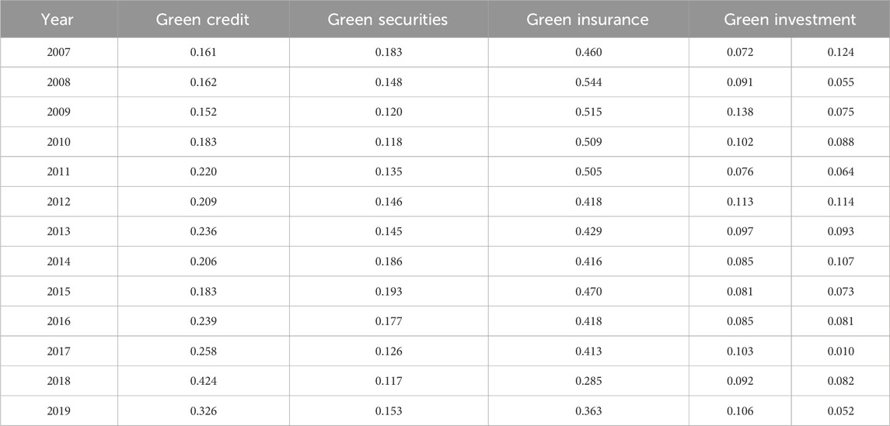Select the 0.010 Green investment cell
The image size is (890, 426).
pos(840,352)
